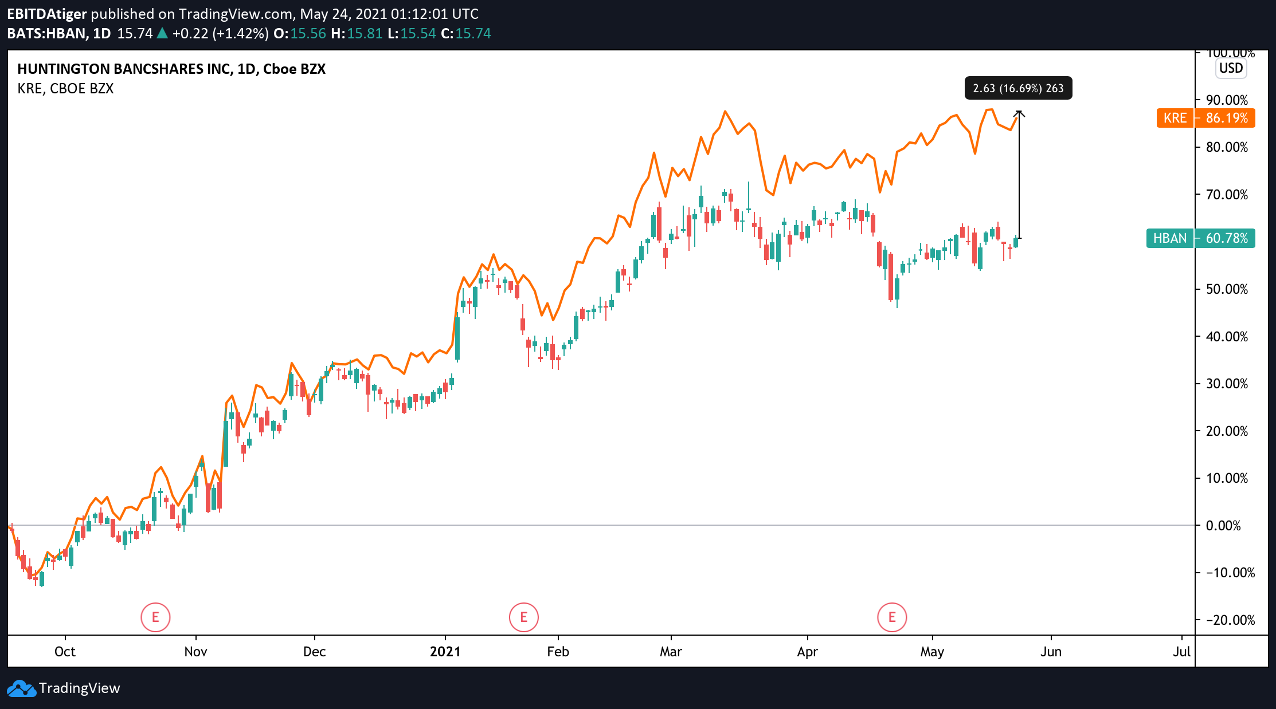Click the C:15.74 close price value
1276x709 pixels.
(x=465, y=33)
